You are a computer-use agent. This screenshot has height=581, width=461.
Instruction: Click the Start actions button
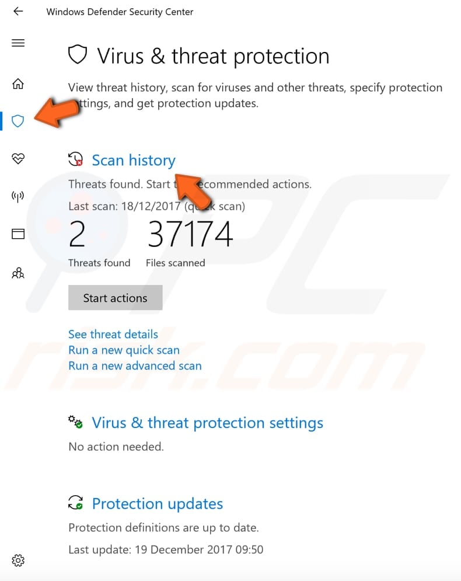[x=115, y=298]
